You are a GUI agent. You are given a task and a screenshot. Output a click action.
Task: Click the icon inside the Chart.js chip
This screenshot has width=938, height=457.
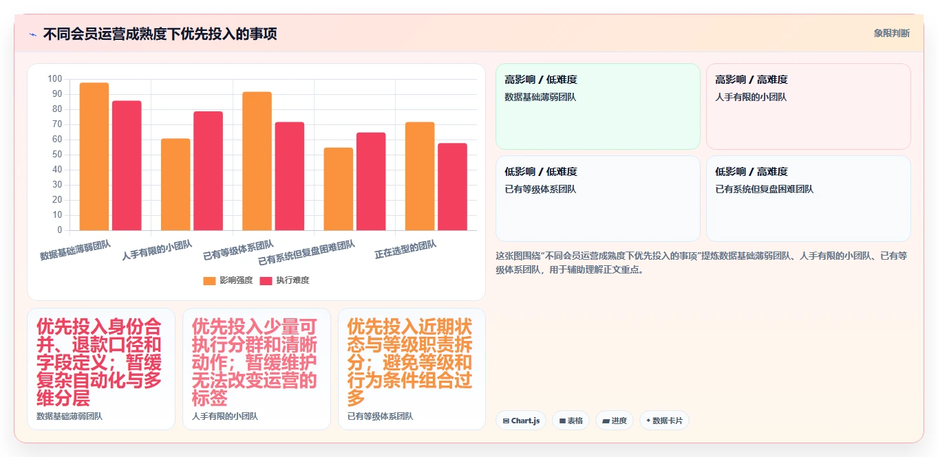506,421
